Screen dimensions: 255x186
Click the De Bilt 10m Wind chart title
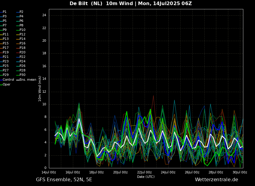tap(130, 4)
